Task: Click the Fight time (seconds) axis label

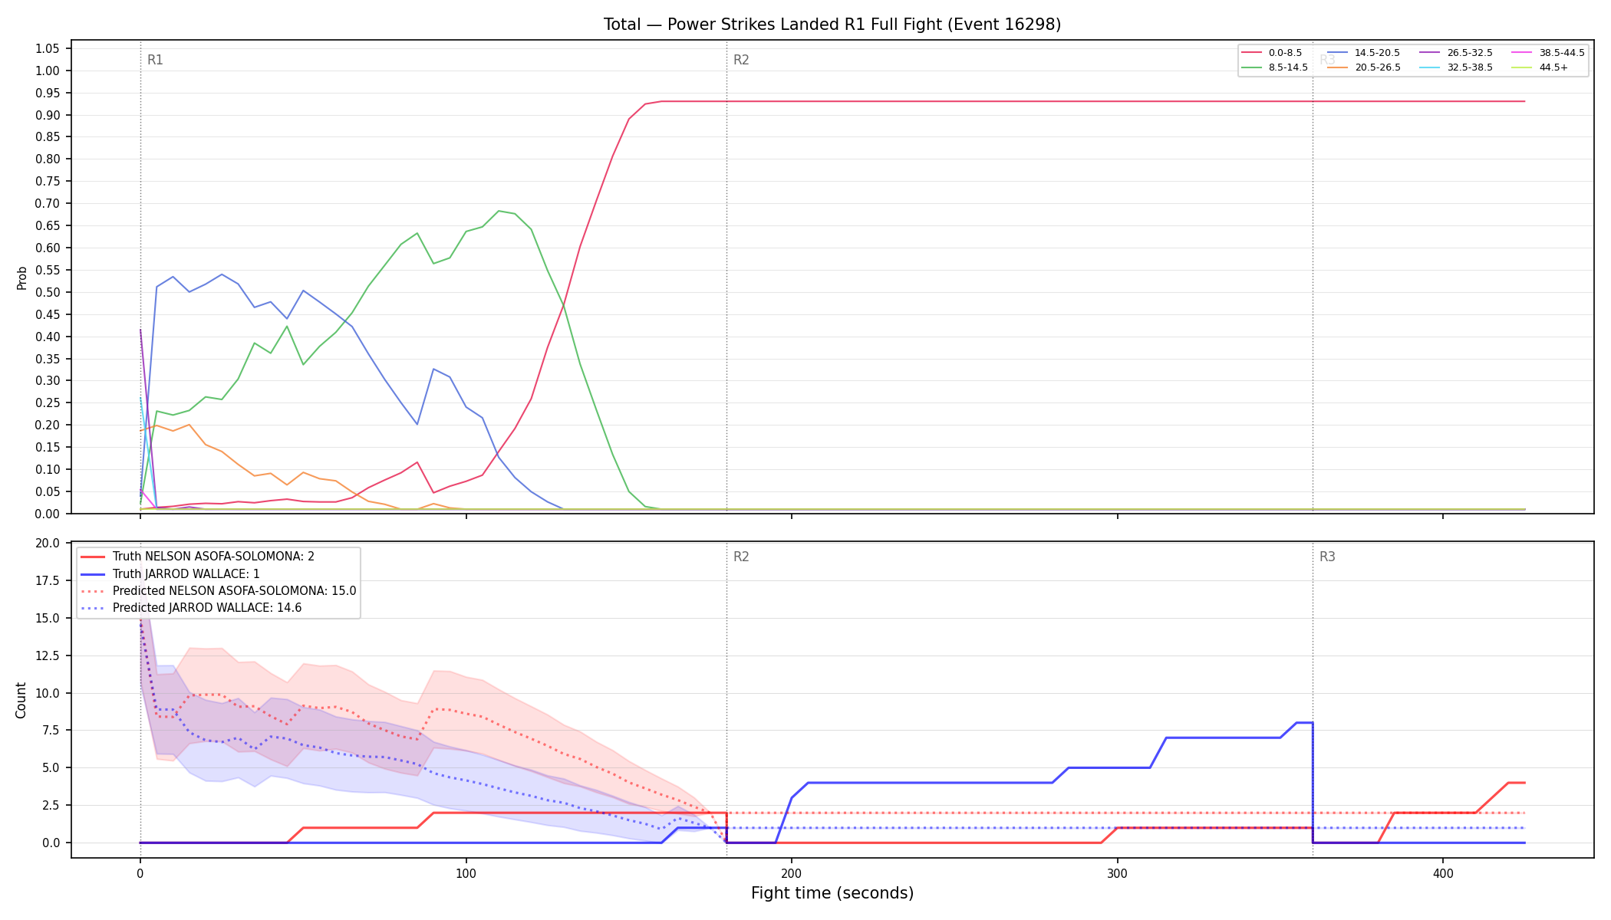Action: coord(832,893)
